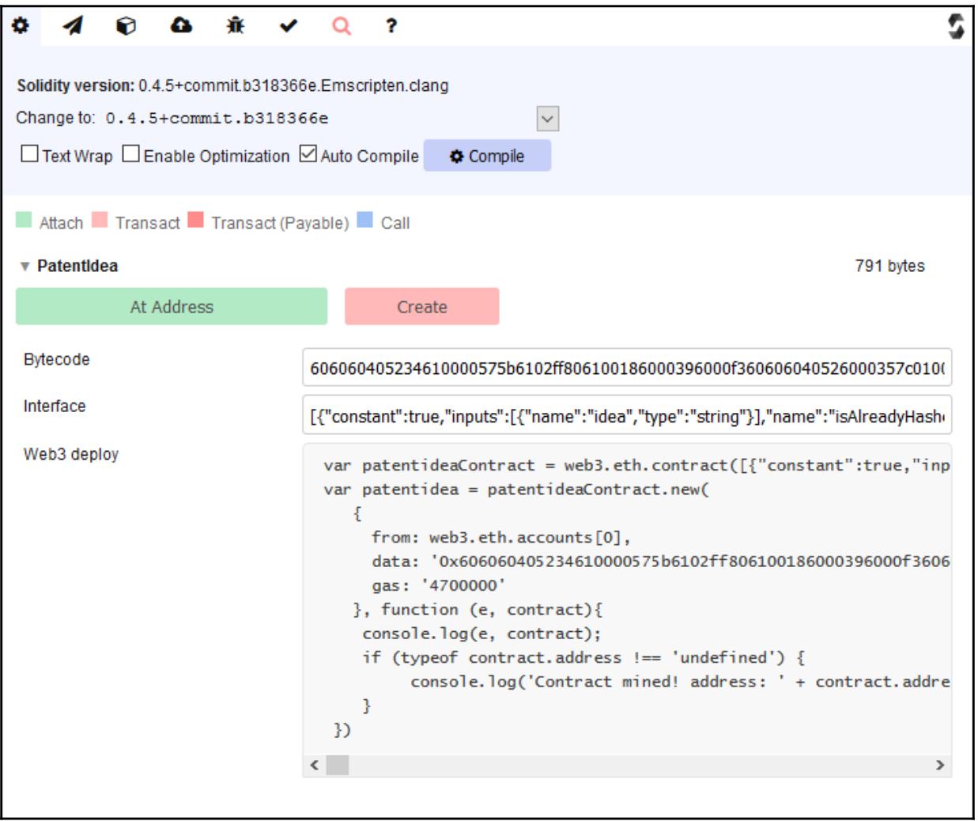Open the Solidity version dropdown
This screenshot has height=821, width=978.
click(548, 119)
